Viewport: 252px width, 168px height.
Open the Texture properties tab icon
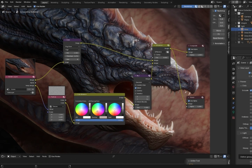pos(233,118)
